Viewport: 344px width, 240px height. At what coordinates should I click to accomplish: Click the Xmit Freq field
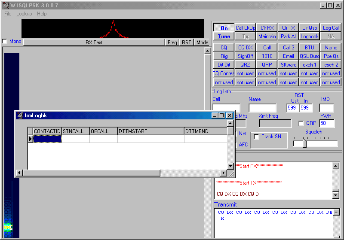(275, 124)
